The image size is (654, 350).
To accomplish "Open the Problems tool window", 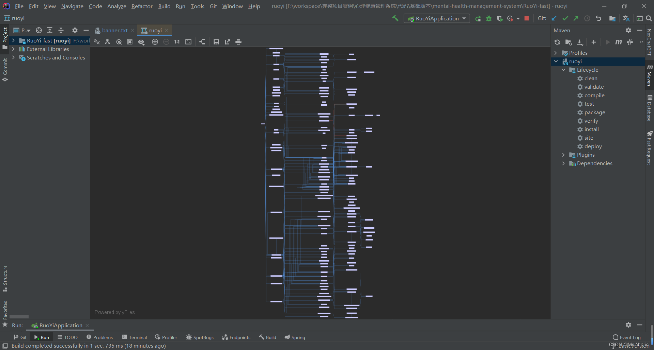I will 99,337.
